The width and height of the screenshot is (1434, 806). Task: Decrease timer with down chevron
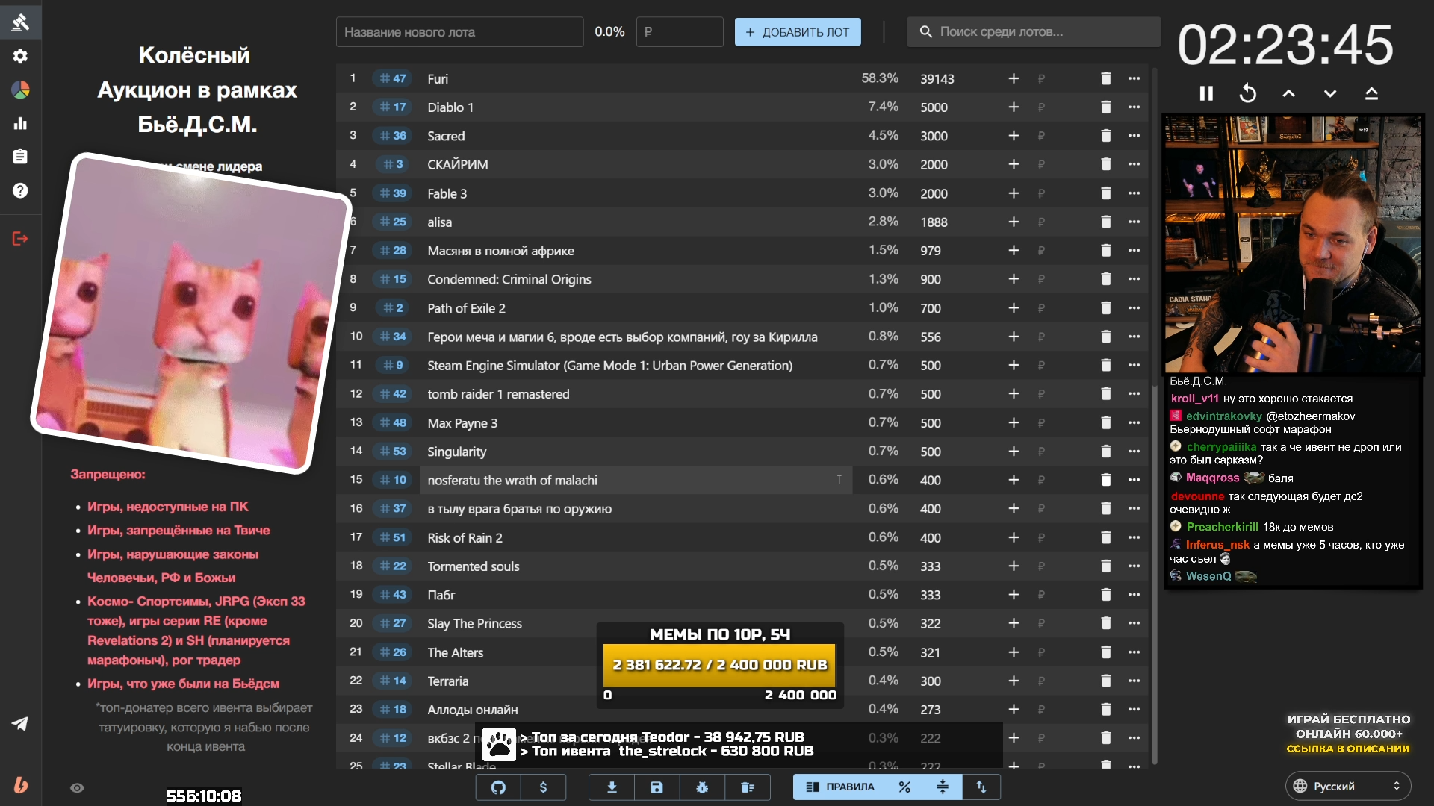(1329, 93)
